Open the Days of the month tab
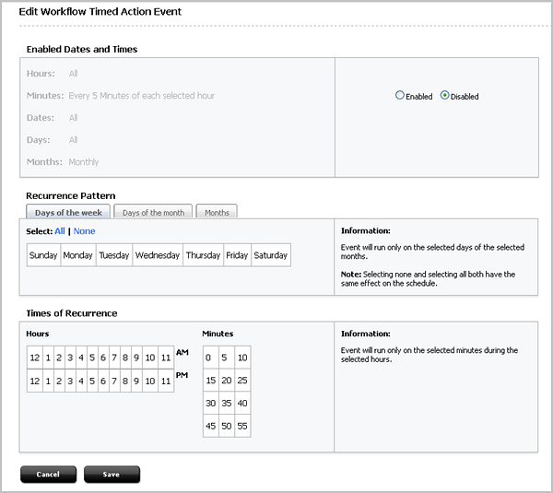 coord(153,212)
